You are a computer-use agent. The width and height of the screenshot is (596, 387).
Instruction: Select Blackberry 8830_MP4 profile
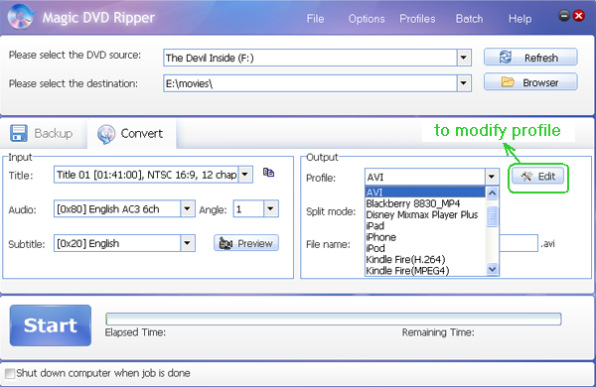(425, 203)
